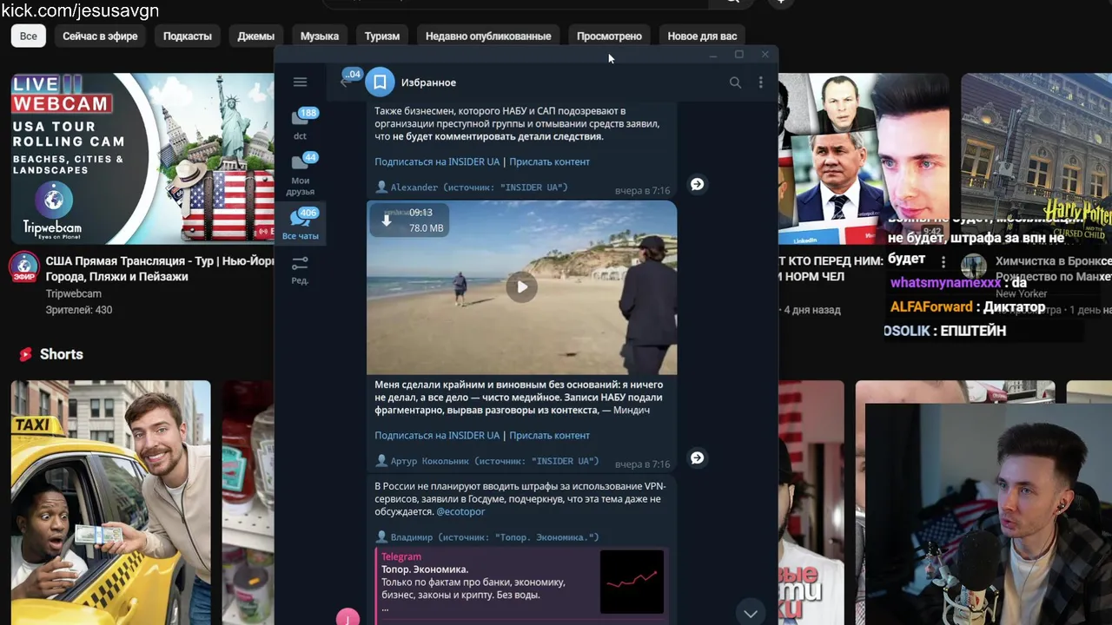Open Подписаться на INSIDER UA under video
The image size is (1112, 625).
[437, 435]
